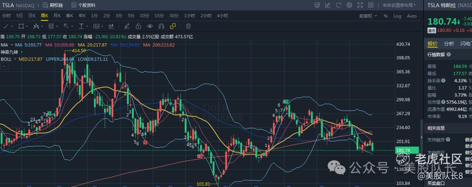472x187 pixels.
Task: Switch to the 月K monthly chart
Action: click(57, 16)
